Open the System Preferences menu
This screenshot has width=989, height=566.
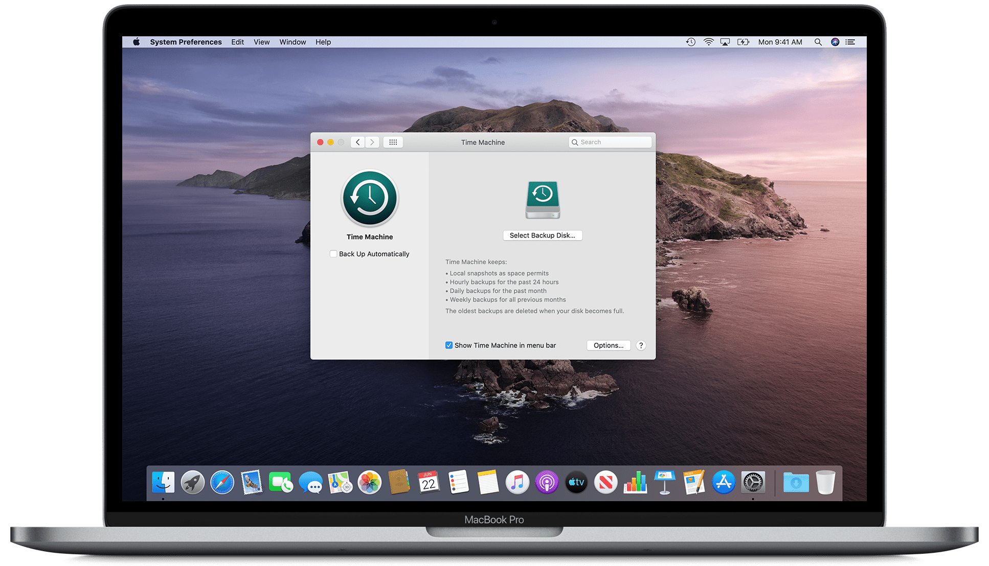pyautogui.click(x=186, y=42)
